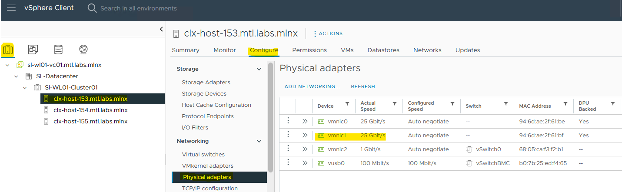
Task: Click the vSwitchBMC switch icon
Action: click(469, 163)
